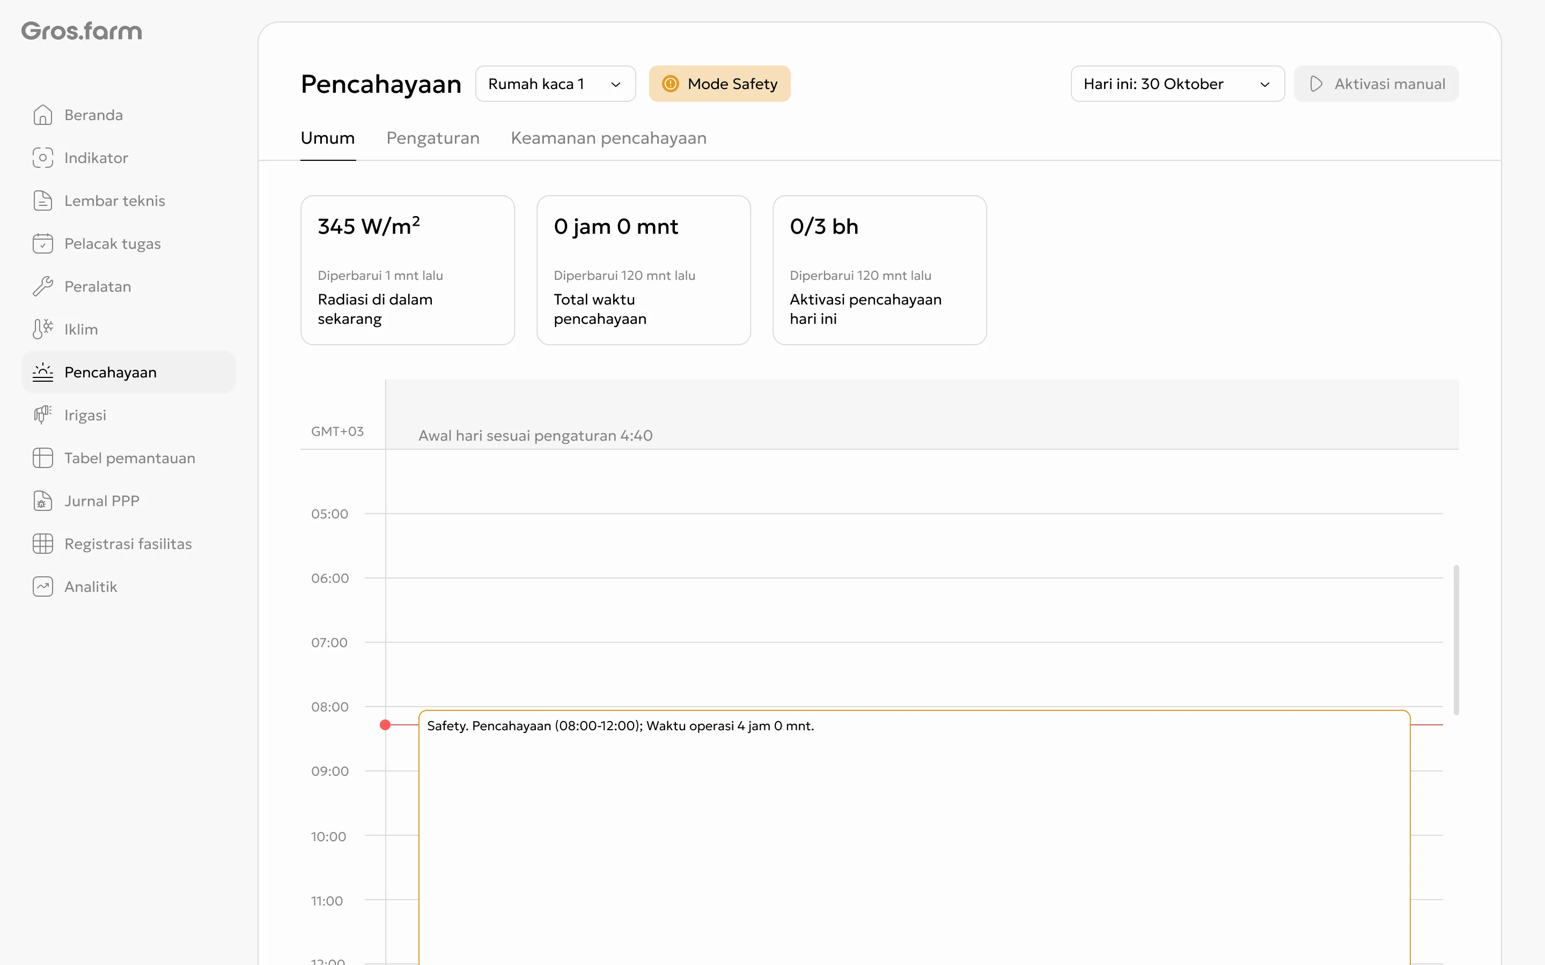This screenshot has height=965, width=1545.
Task: Click the Pencahayaan sunrise icon
Action: coord(43,372)
